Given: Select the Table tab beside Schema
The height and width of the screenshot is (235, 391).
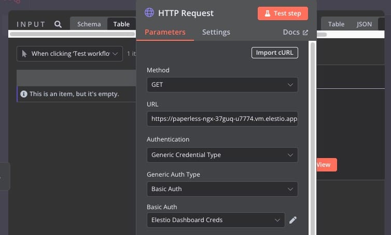Looking at the screenshot, I should (x=121, y=24).
